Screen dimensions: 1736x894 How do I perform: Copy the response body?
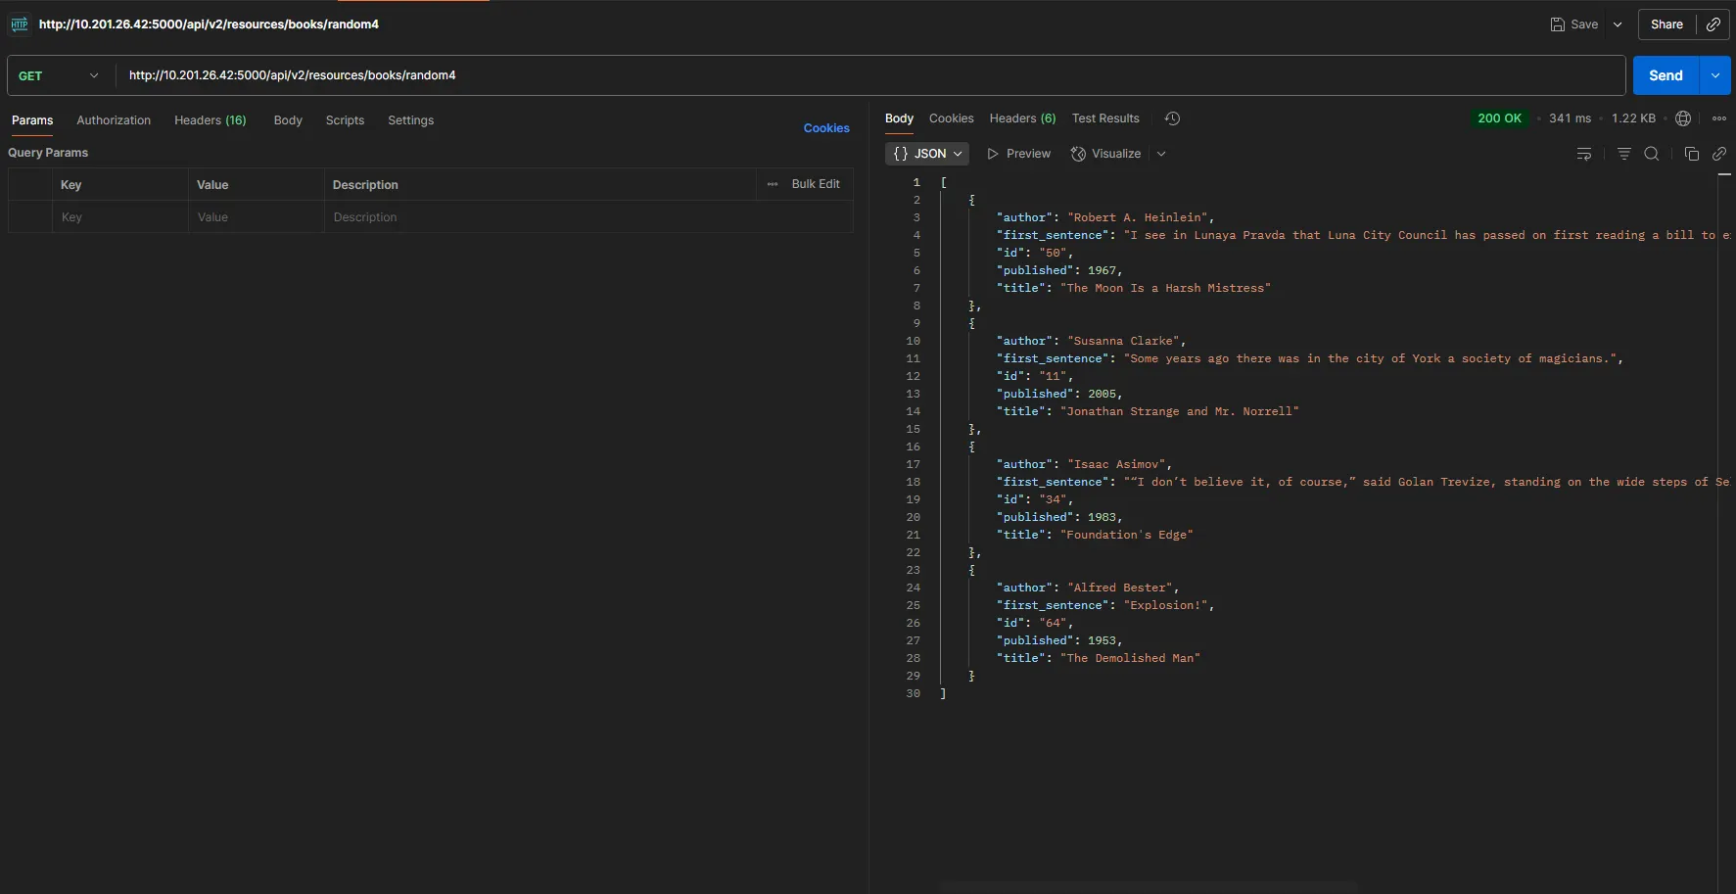click(x=1692, y=155)
